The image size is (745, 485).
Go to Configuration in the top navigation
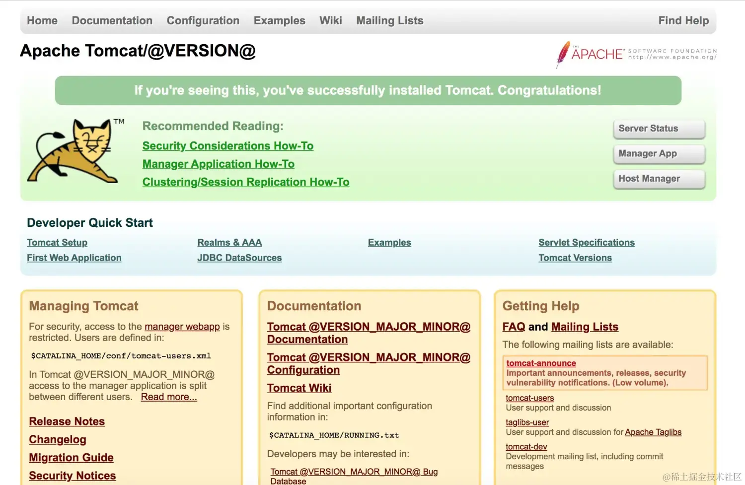(x=203, y=21)
